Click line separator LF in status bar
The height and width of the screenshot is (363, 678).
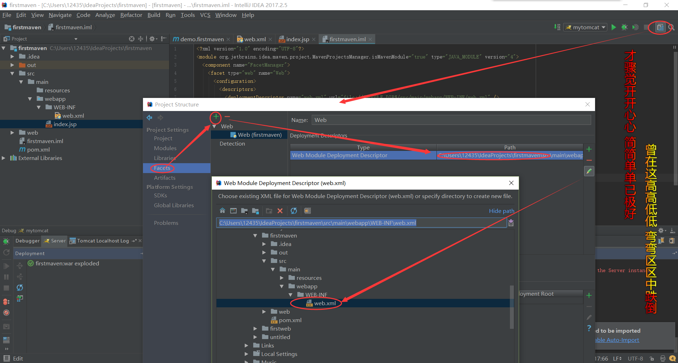(x=617, y=358)
